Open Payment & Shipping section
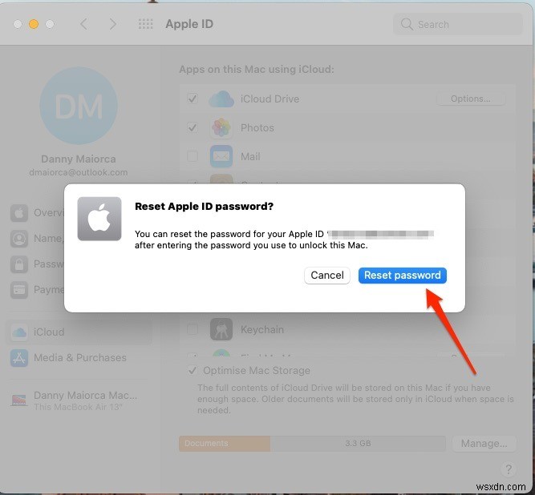The image size is (535, 495). coord(37,290)
